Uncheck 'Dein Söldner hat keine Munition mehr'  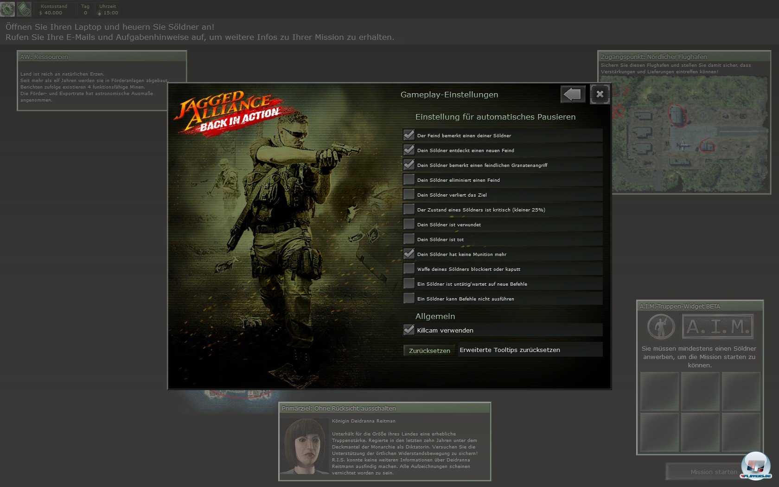pos(409,254)
